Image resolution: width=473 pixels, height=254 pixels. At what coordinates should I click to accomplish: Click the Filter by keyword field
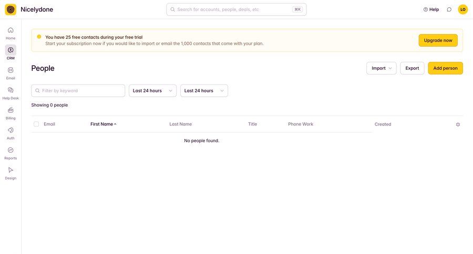pos(78,91)
